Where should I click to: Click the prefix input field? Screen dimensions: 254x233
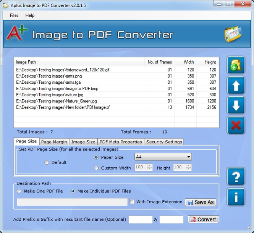141,220
